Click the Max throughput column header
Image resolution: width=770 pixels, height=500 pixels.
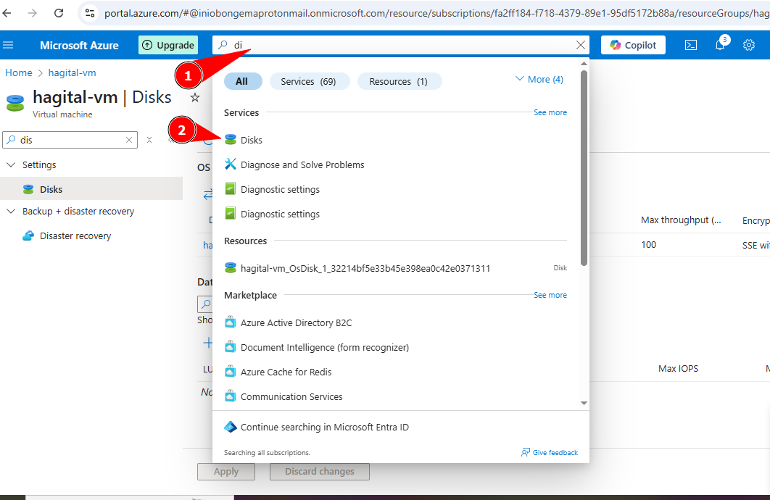[x=681, y=220]
